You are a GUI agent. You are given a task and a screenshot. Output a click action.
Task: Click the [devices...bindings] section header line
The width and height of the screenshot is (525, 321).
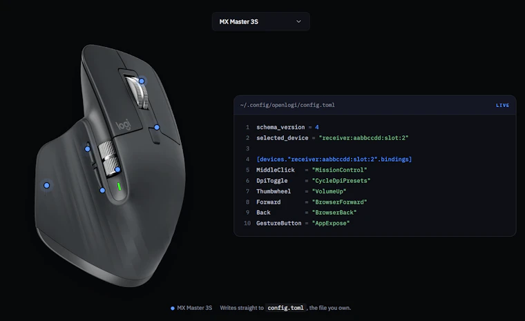[334, 159]
